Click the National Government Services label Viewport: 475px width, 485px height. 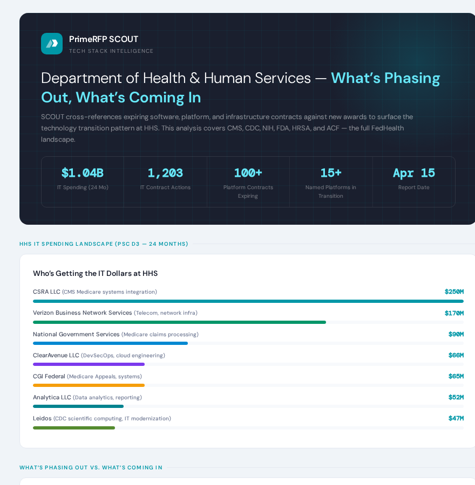tap(116, 334)
